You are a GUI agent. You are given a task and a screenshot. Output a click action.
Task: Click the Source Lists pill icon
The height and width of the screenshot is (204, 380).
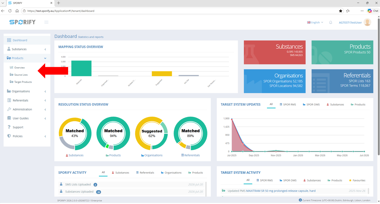(x=11, y=74)
